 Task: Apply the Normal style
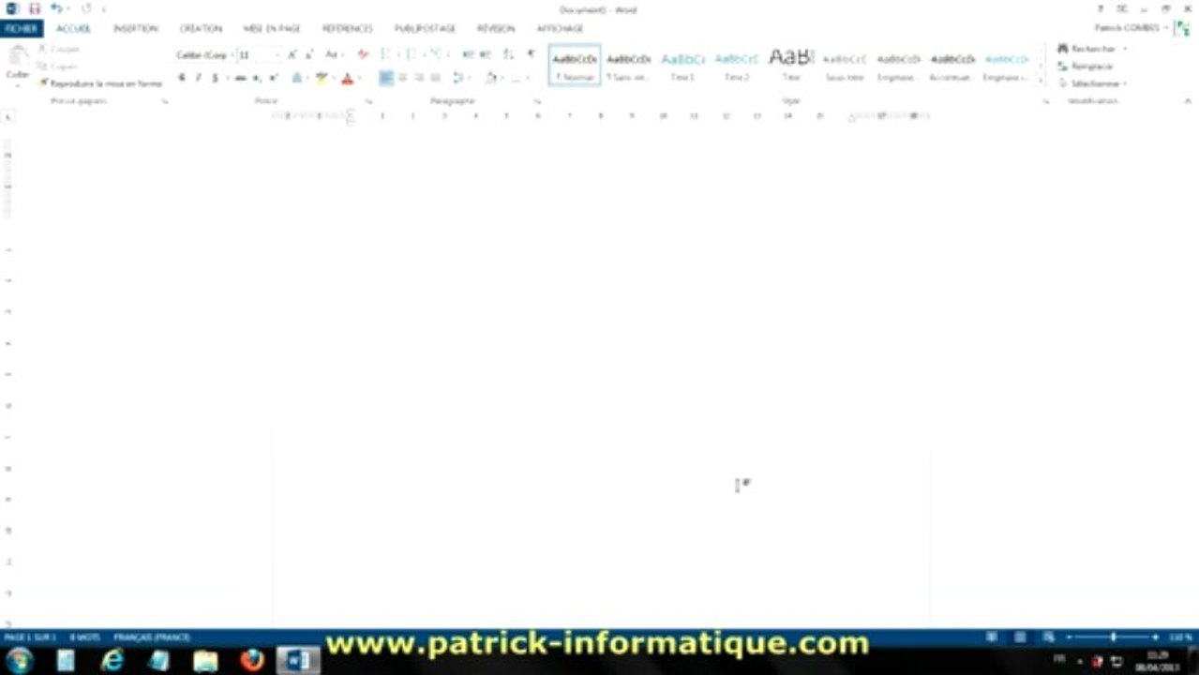[x=575, y=65]
